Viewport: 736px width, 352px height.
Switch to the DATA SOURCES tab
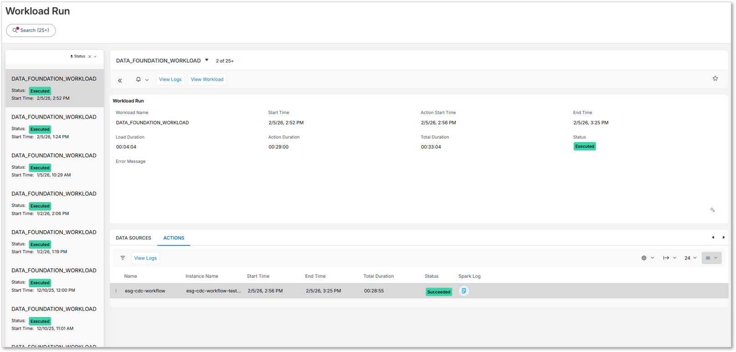(x=133, y=238)
